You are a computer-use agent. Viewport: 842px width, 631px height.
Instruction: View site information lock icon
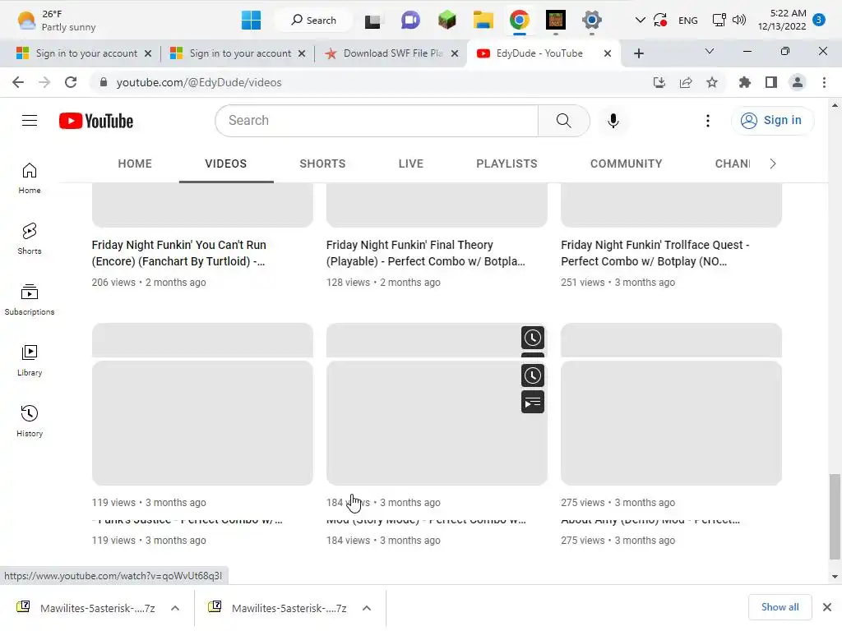click(104, 82)
